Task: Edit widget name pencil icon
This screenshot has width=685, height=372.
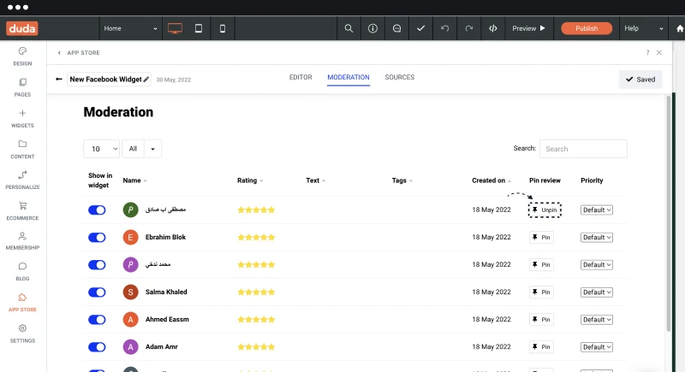Action: (146, 80)
